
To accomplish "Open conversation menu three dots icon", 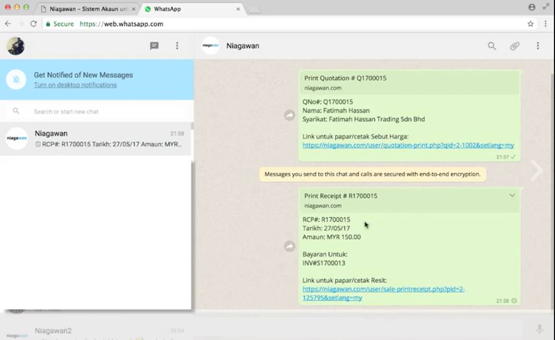I will (x=538, y=46).
